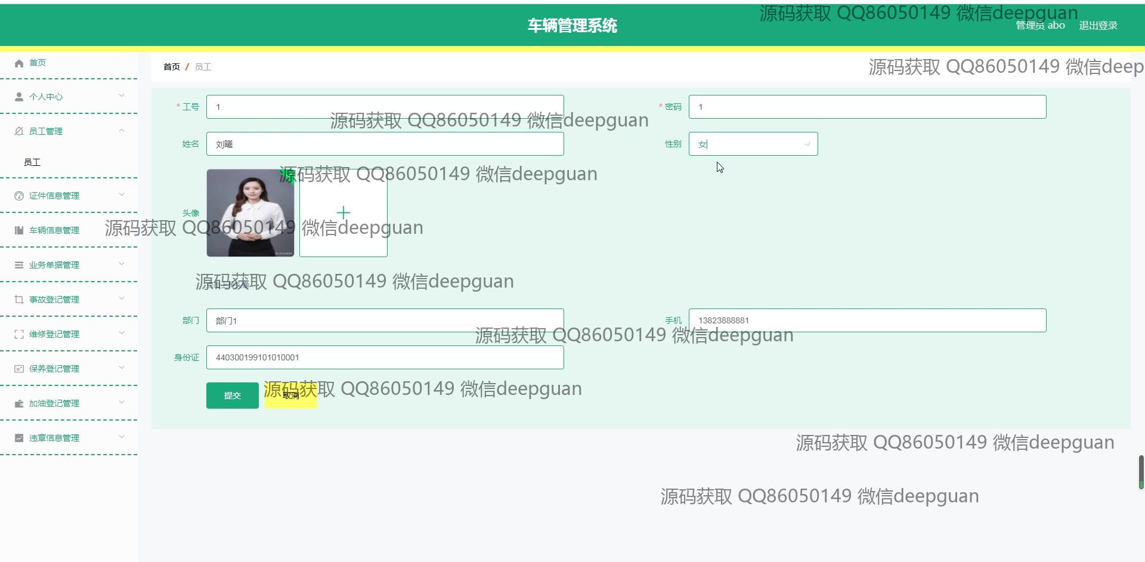Open 维修登记管理 menu item
Screen dimensions: 1145x562
pyautogui.click(x=69, y=334)
